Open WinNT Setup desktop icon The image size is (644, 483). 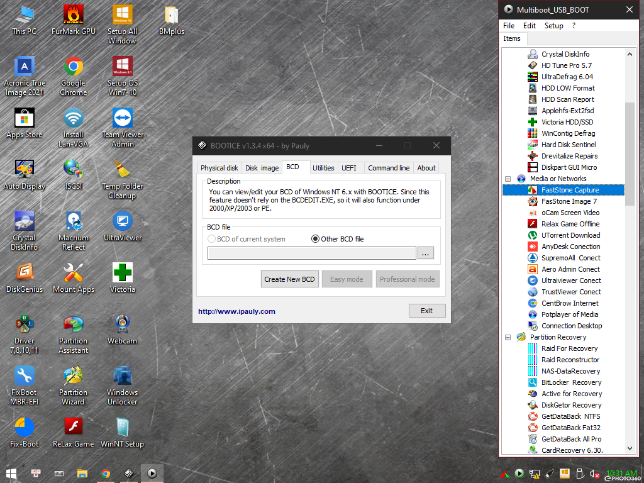pyautogui.click(x=123, y=433)
